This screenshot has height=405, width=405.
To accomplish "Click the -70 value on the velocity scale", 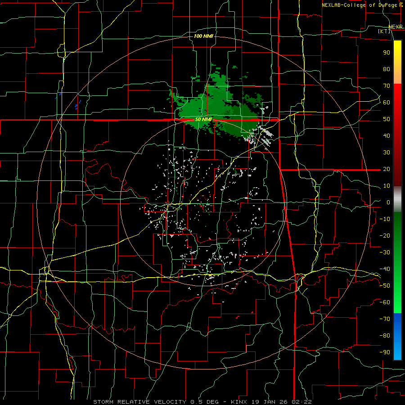I will click(385, 319).
